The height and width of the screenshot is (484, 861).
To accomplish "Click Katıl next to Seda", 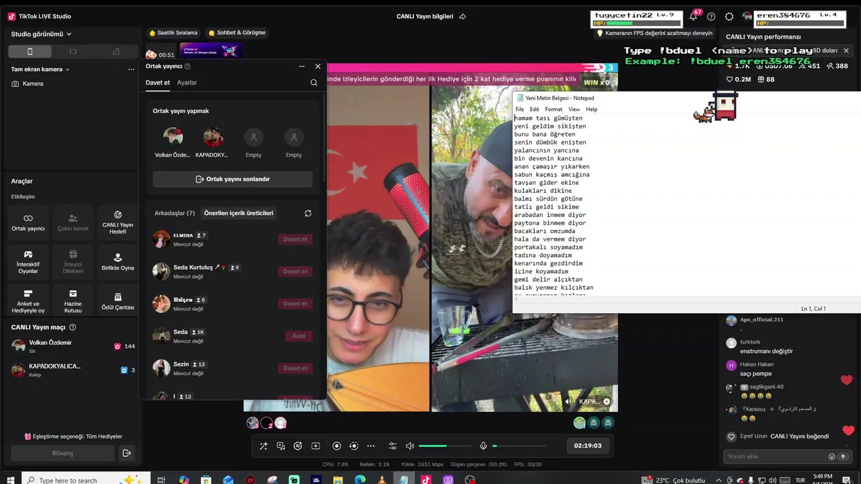I will pos(299,336).
